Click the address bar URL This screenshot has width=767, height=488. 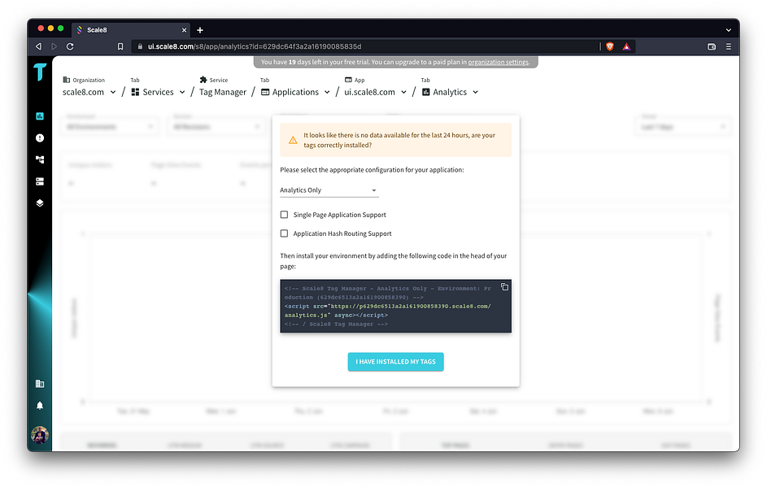point(255,46)
